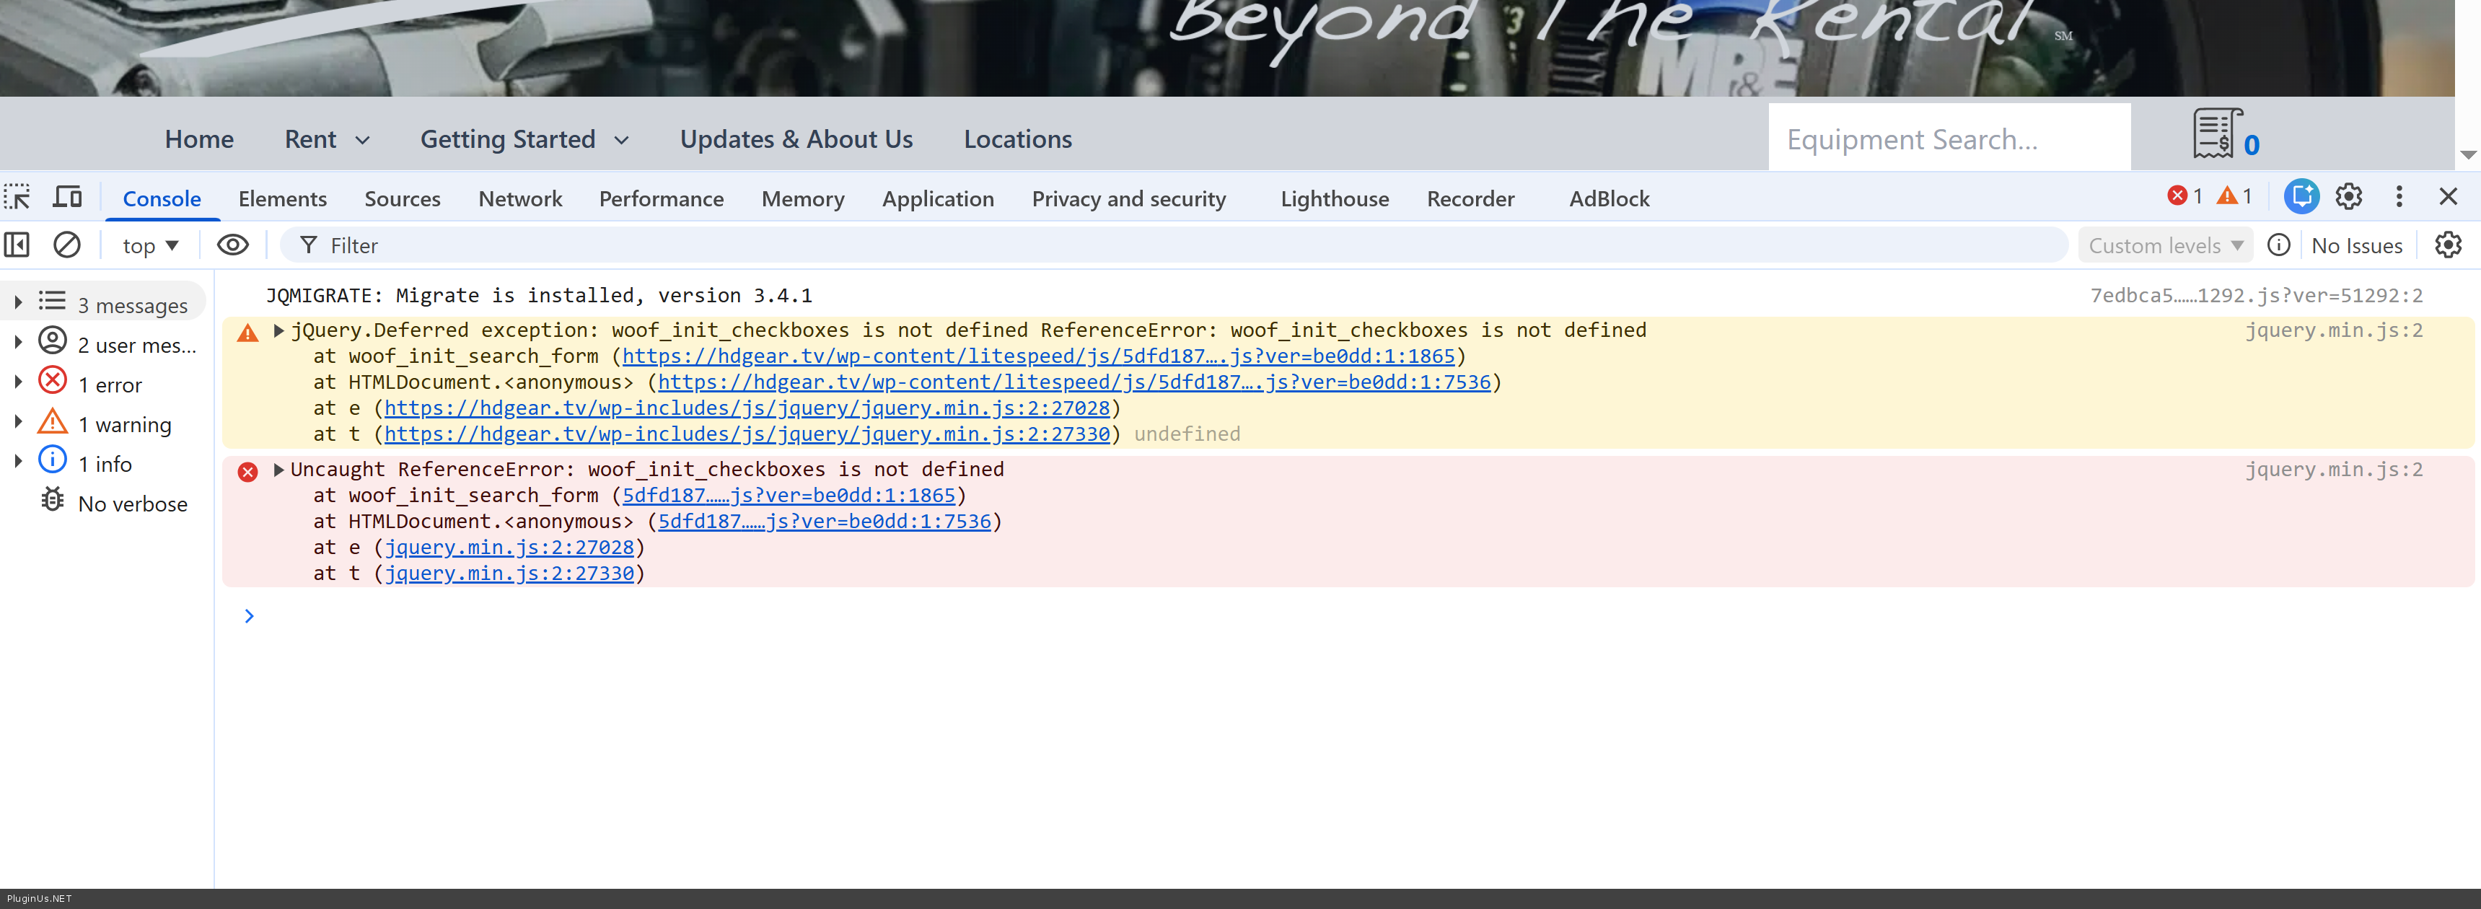The width and height of the screenshot is (2481, 909).
Task: Click the live expression eye icon
Action: [x=232, y=245]
